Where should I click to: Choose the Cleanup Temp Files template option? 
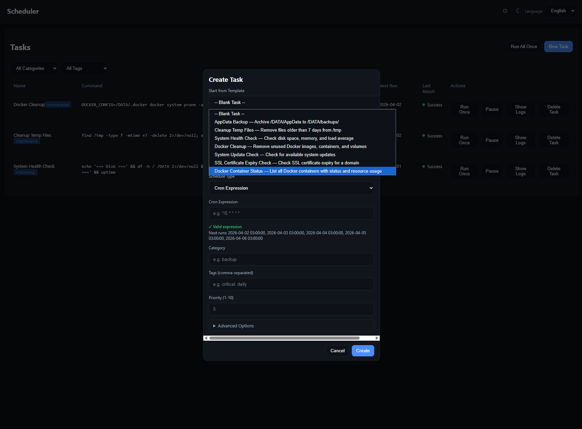277,130
